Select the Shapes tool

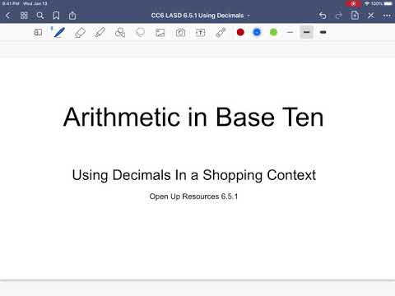(x=120, y=32)
